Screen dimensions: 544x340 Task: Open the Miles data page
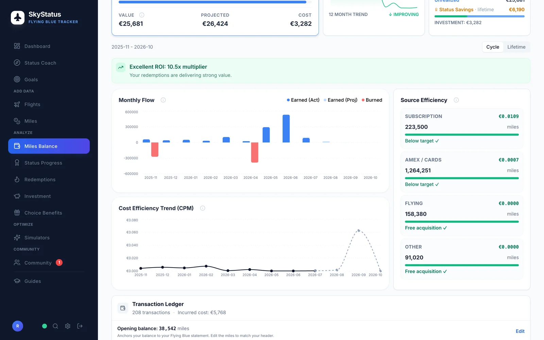[x=49, y=121]
